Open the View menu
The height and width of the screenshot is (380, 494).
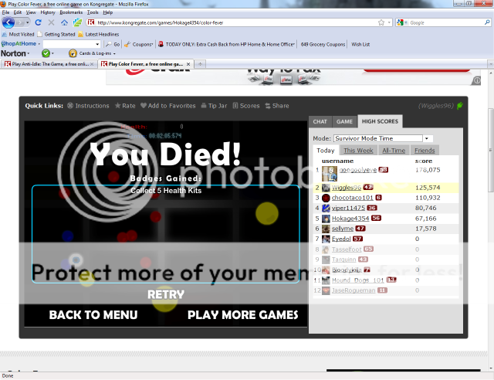(x=31, y=12)
